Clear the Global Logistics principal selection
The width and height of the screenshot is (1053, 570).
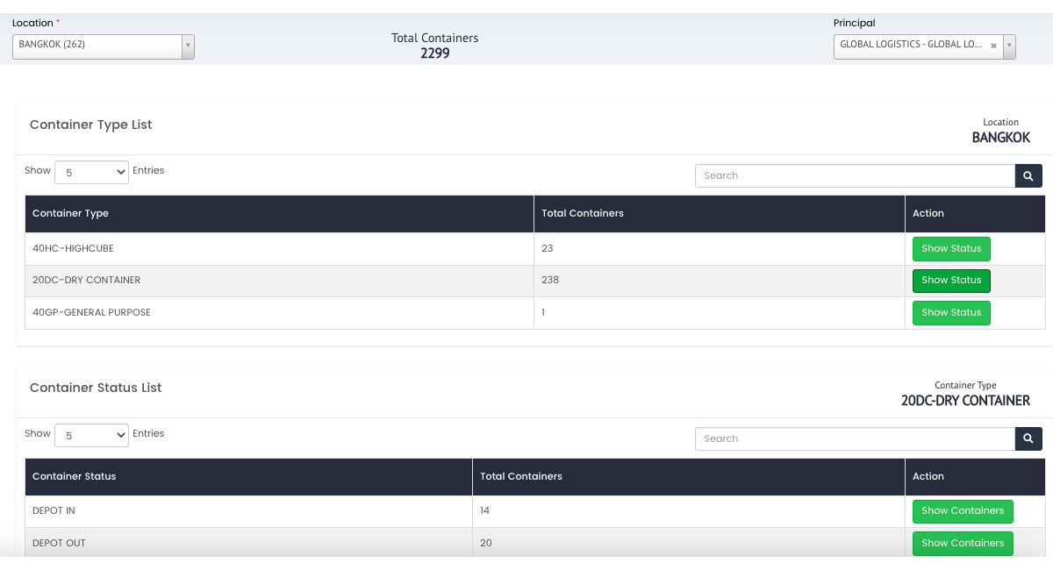coord(993,46)
